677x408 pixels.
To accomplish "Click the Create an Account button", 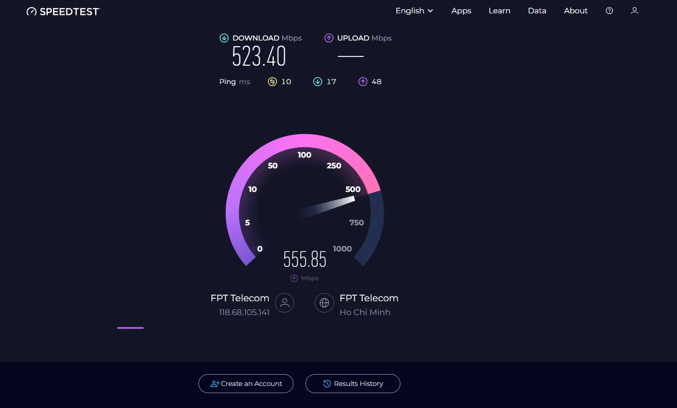I will [x=246, y=383].
